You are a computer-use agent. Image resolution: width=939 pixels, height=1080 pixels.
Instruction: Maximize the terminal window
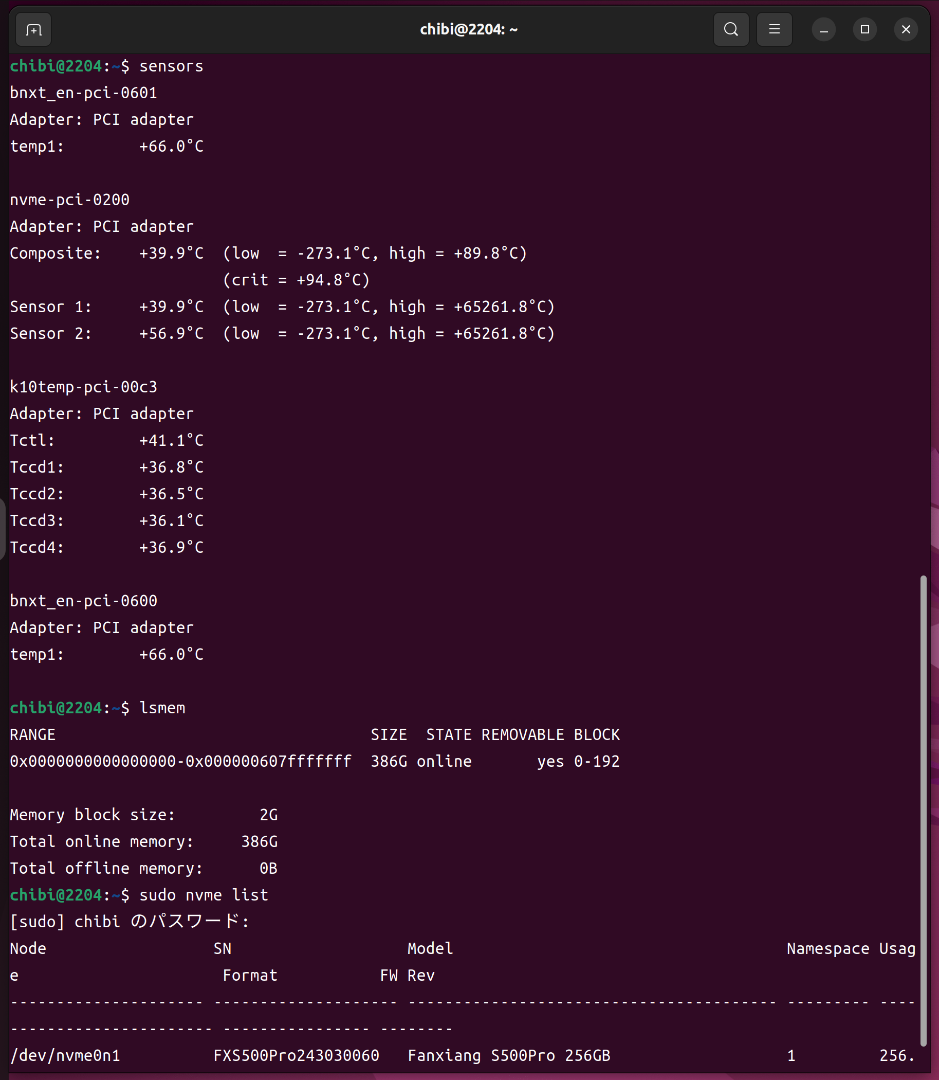tap(864, 30)
